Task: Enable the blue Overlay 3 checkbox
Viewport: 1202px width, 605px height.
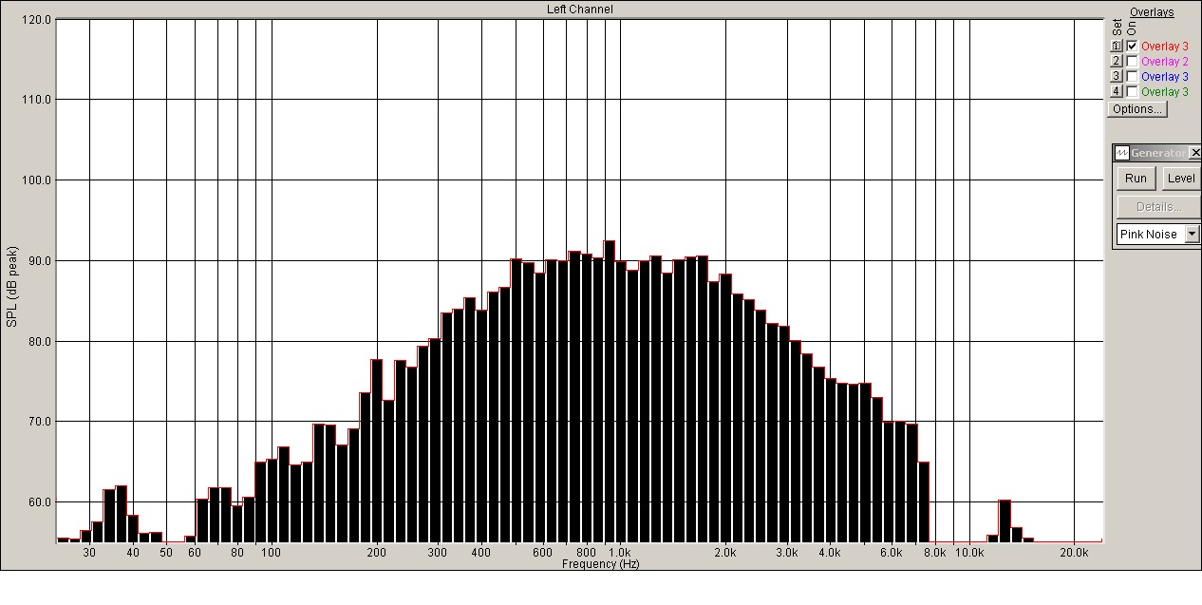Action: point(1132,76)
